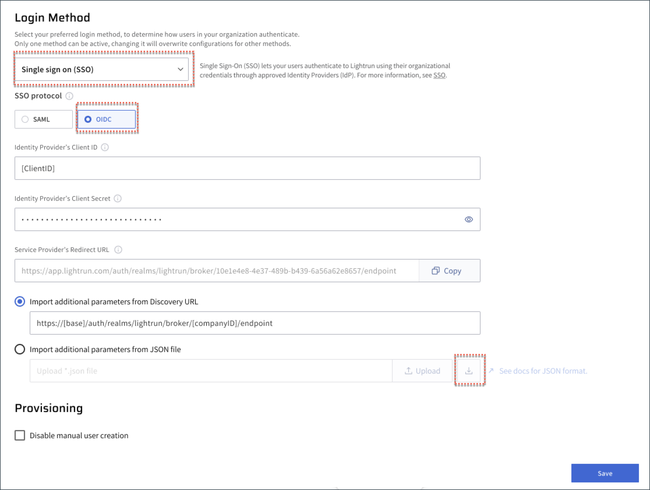Choose import parameters from Discovery URL
The width and height of the screenshot is (650, 490).
click(20, 302)
